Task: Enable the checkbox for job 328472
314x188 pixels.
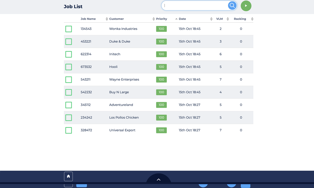Action: [68, 130]
